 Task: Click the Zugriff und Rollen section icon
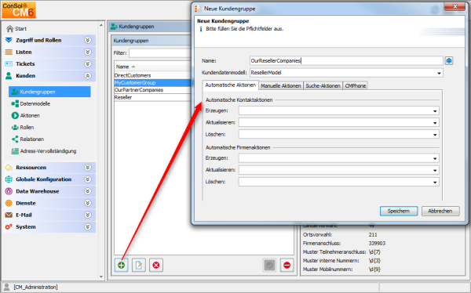(9, 40)
